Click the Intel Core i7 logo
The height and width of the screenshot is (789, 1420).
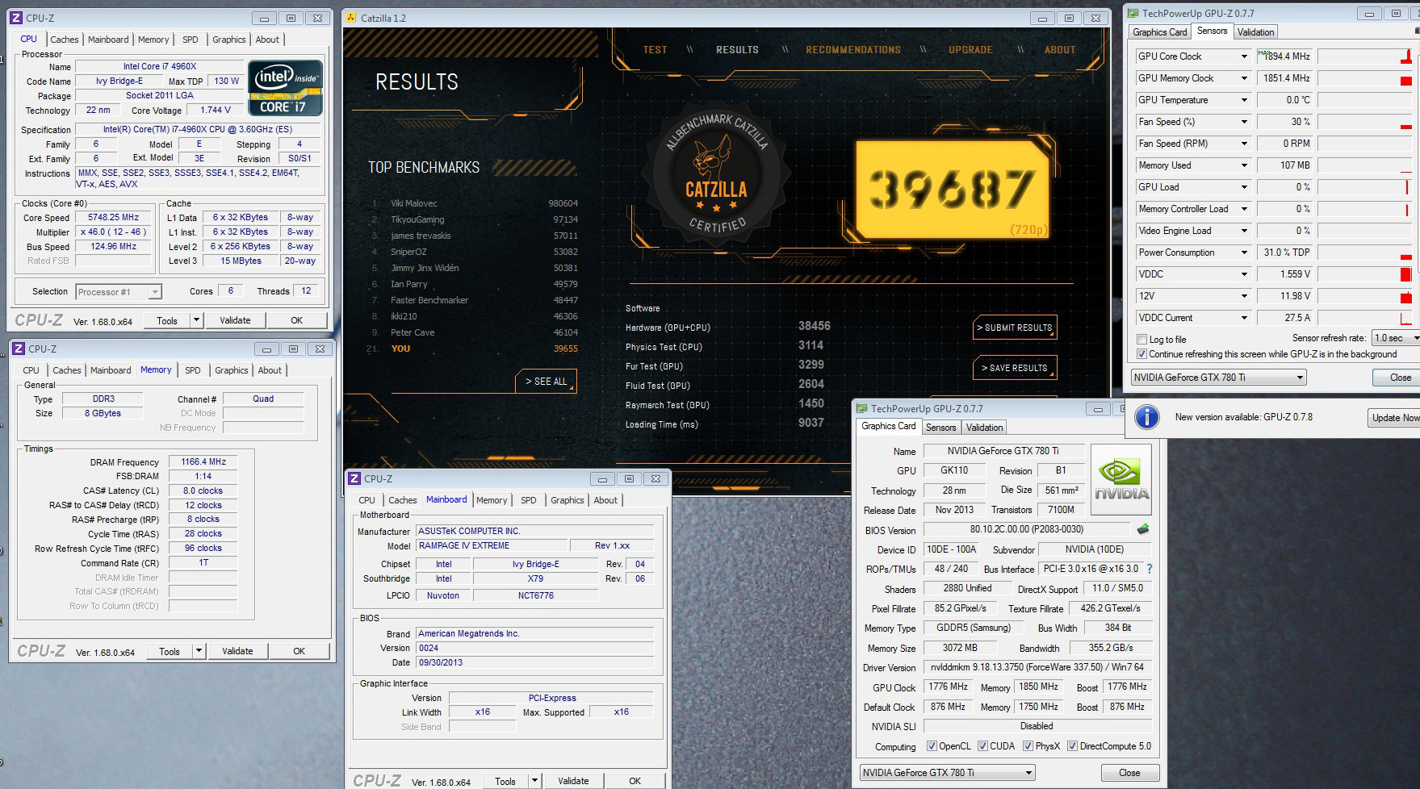[x=285, y=88]
